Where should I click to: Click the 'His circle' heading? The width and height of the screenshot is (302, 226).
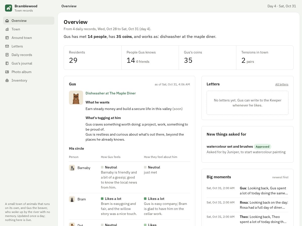pyautogui.click(x=77, y=148)
